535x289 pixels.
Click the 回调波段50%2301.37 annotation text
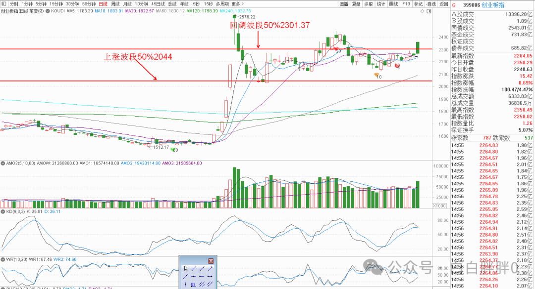click(x=270, y=25)
